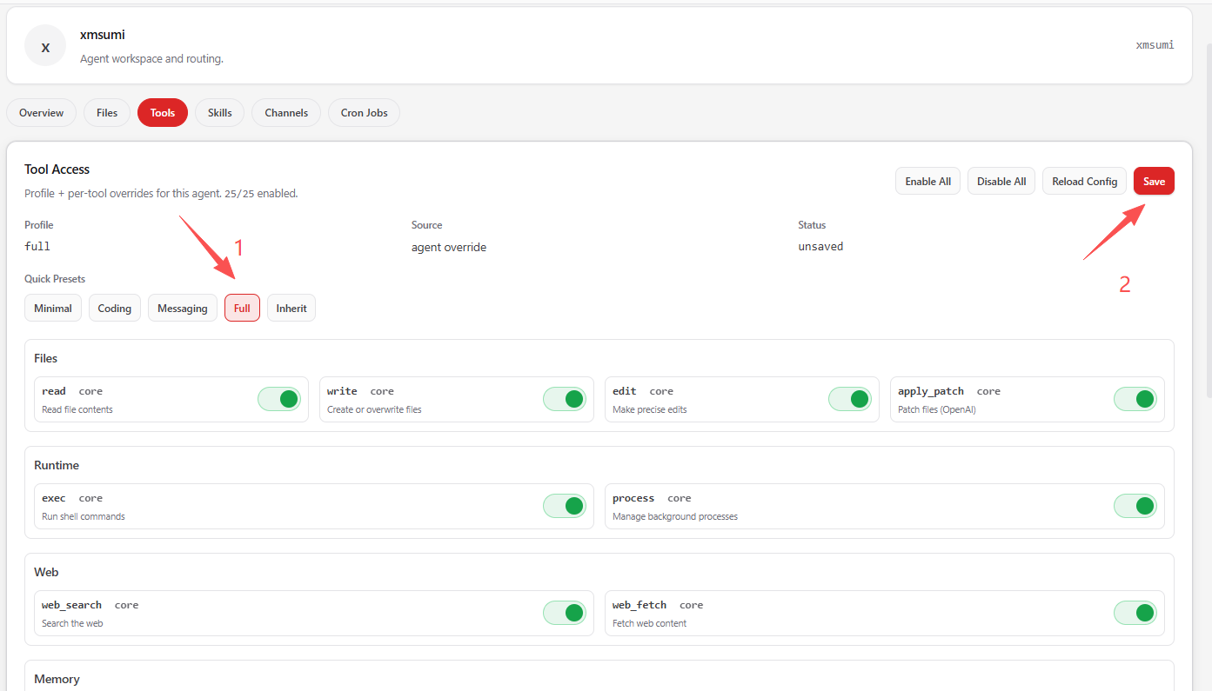Open the Overview tab
1212x691 pixels.
42,113
